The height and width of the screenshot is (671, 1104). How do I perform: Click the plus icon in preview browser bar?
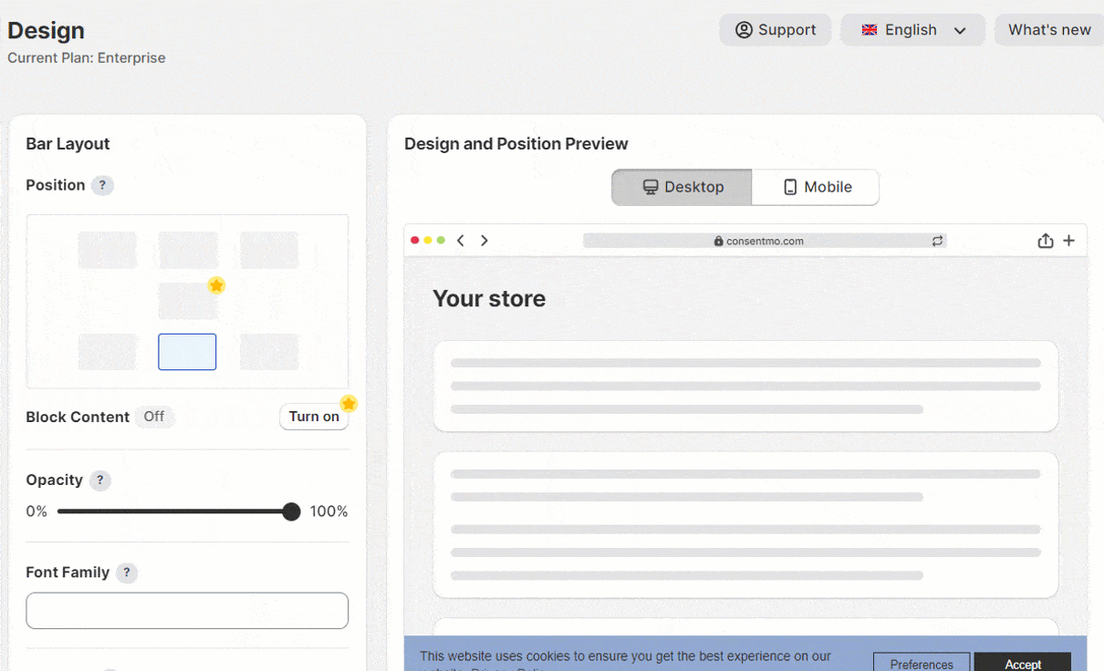click(x=1069, y=241)
